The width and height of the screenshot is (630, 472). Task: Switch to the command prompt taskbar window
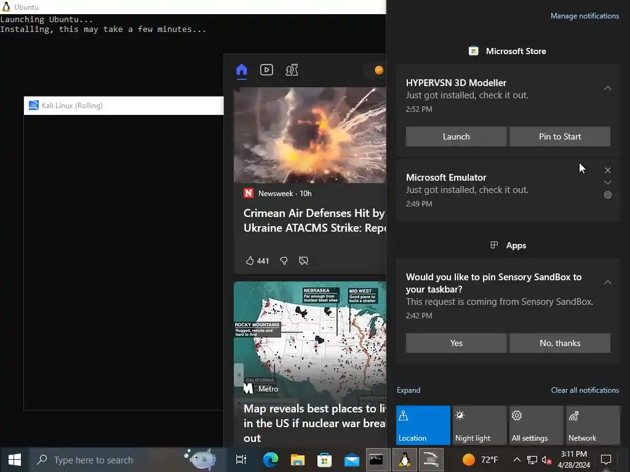click(x=377, y=460)
